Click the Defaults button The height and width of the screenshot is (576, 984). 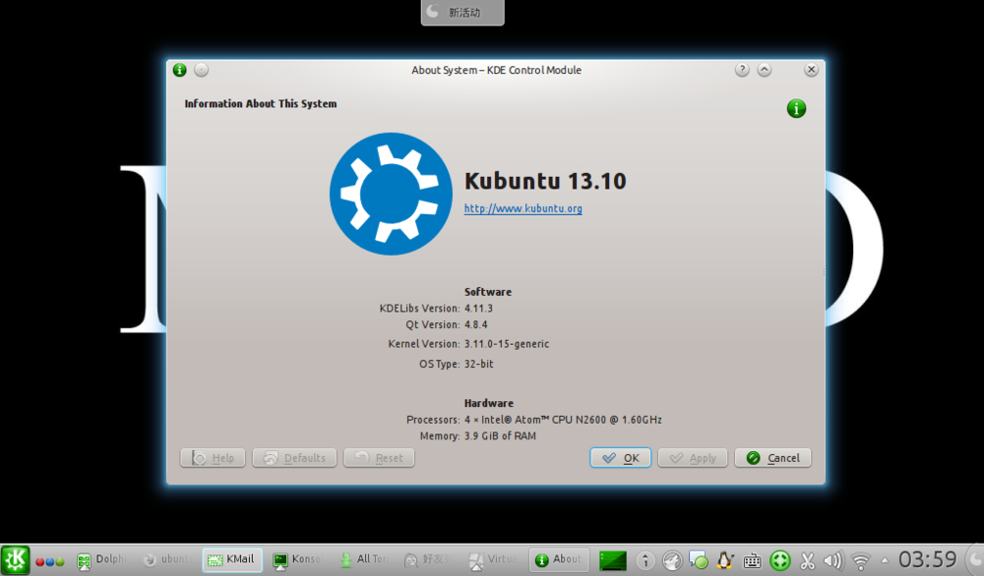coord(294,458)
